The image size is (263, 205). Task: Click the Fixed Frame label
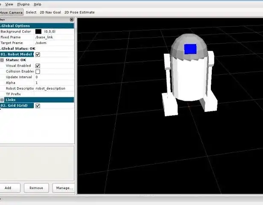11,37
